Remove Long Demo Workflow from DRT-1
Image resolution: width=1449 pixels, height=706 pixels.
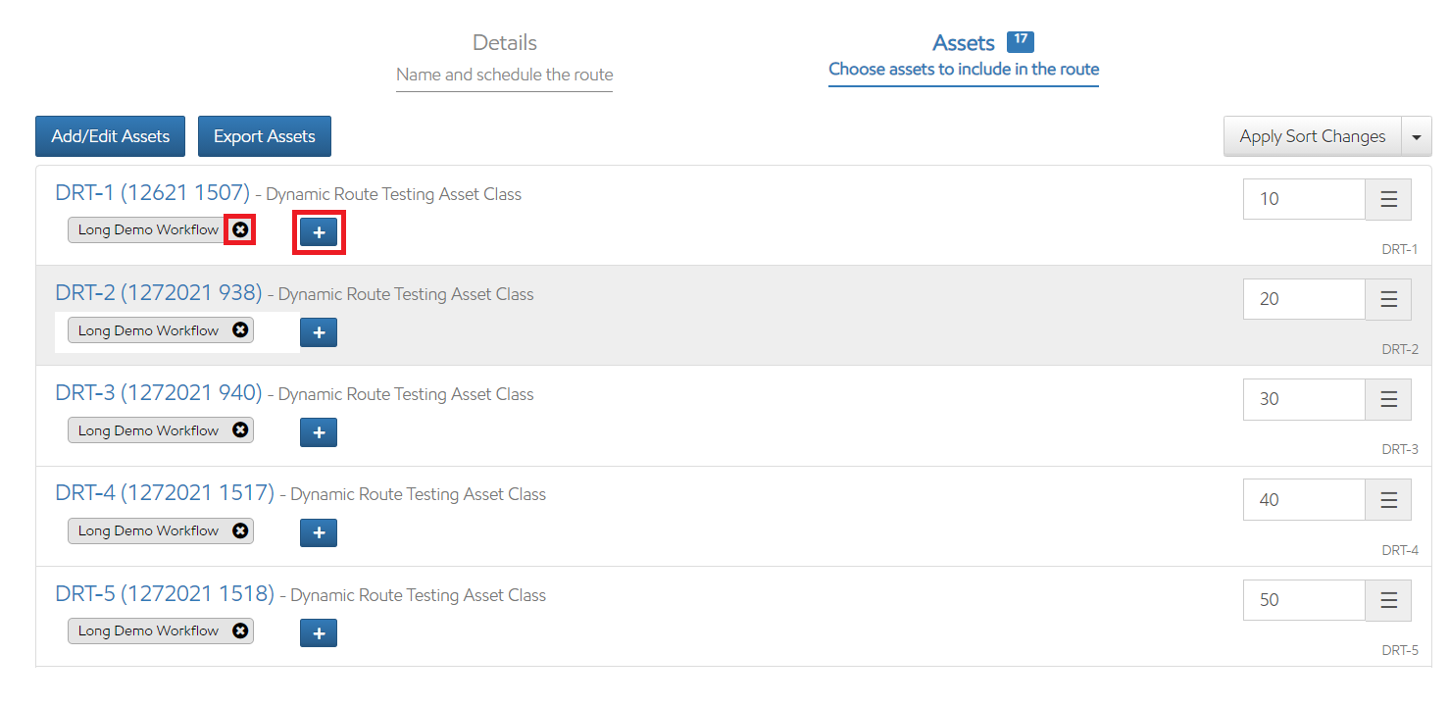(240, 229)
